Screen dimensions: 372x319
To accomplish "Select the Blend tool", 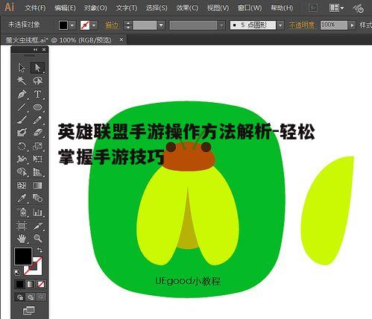I will click(37, 198).
